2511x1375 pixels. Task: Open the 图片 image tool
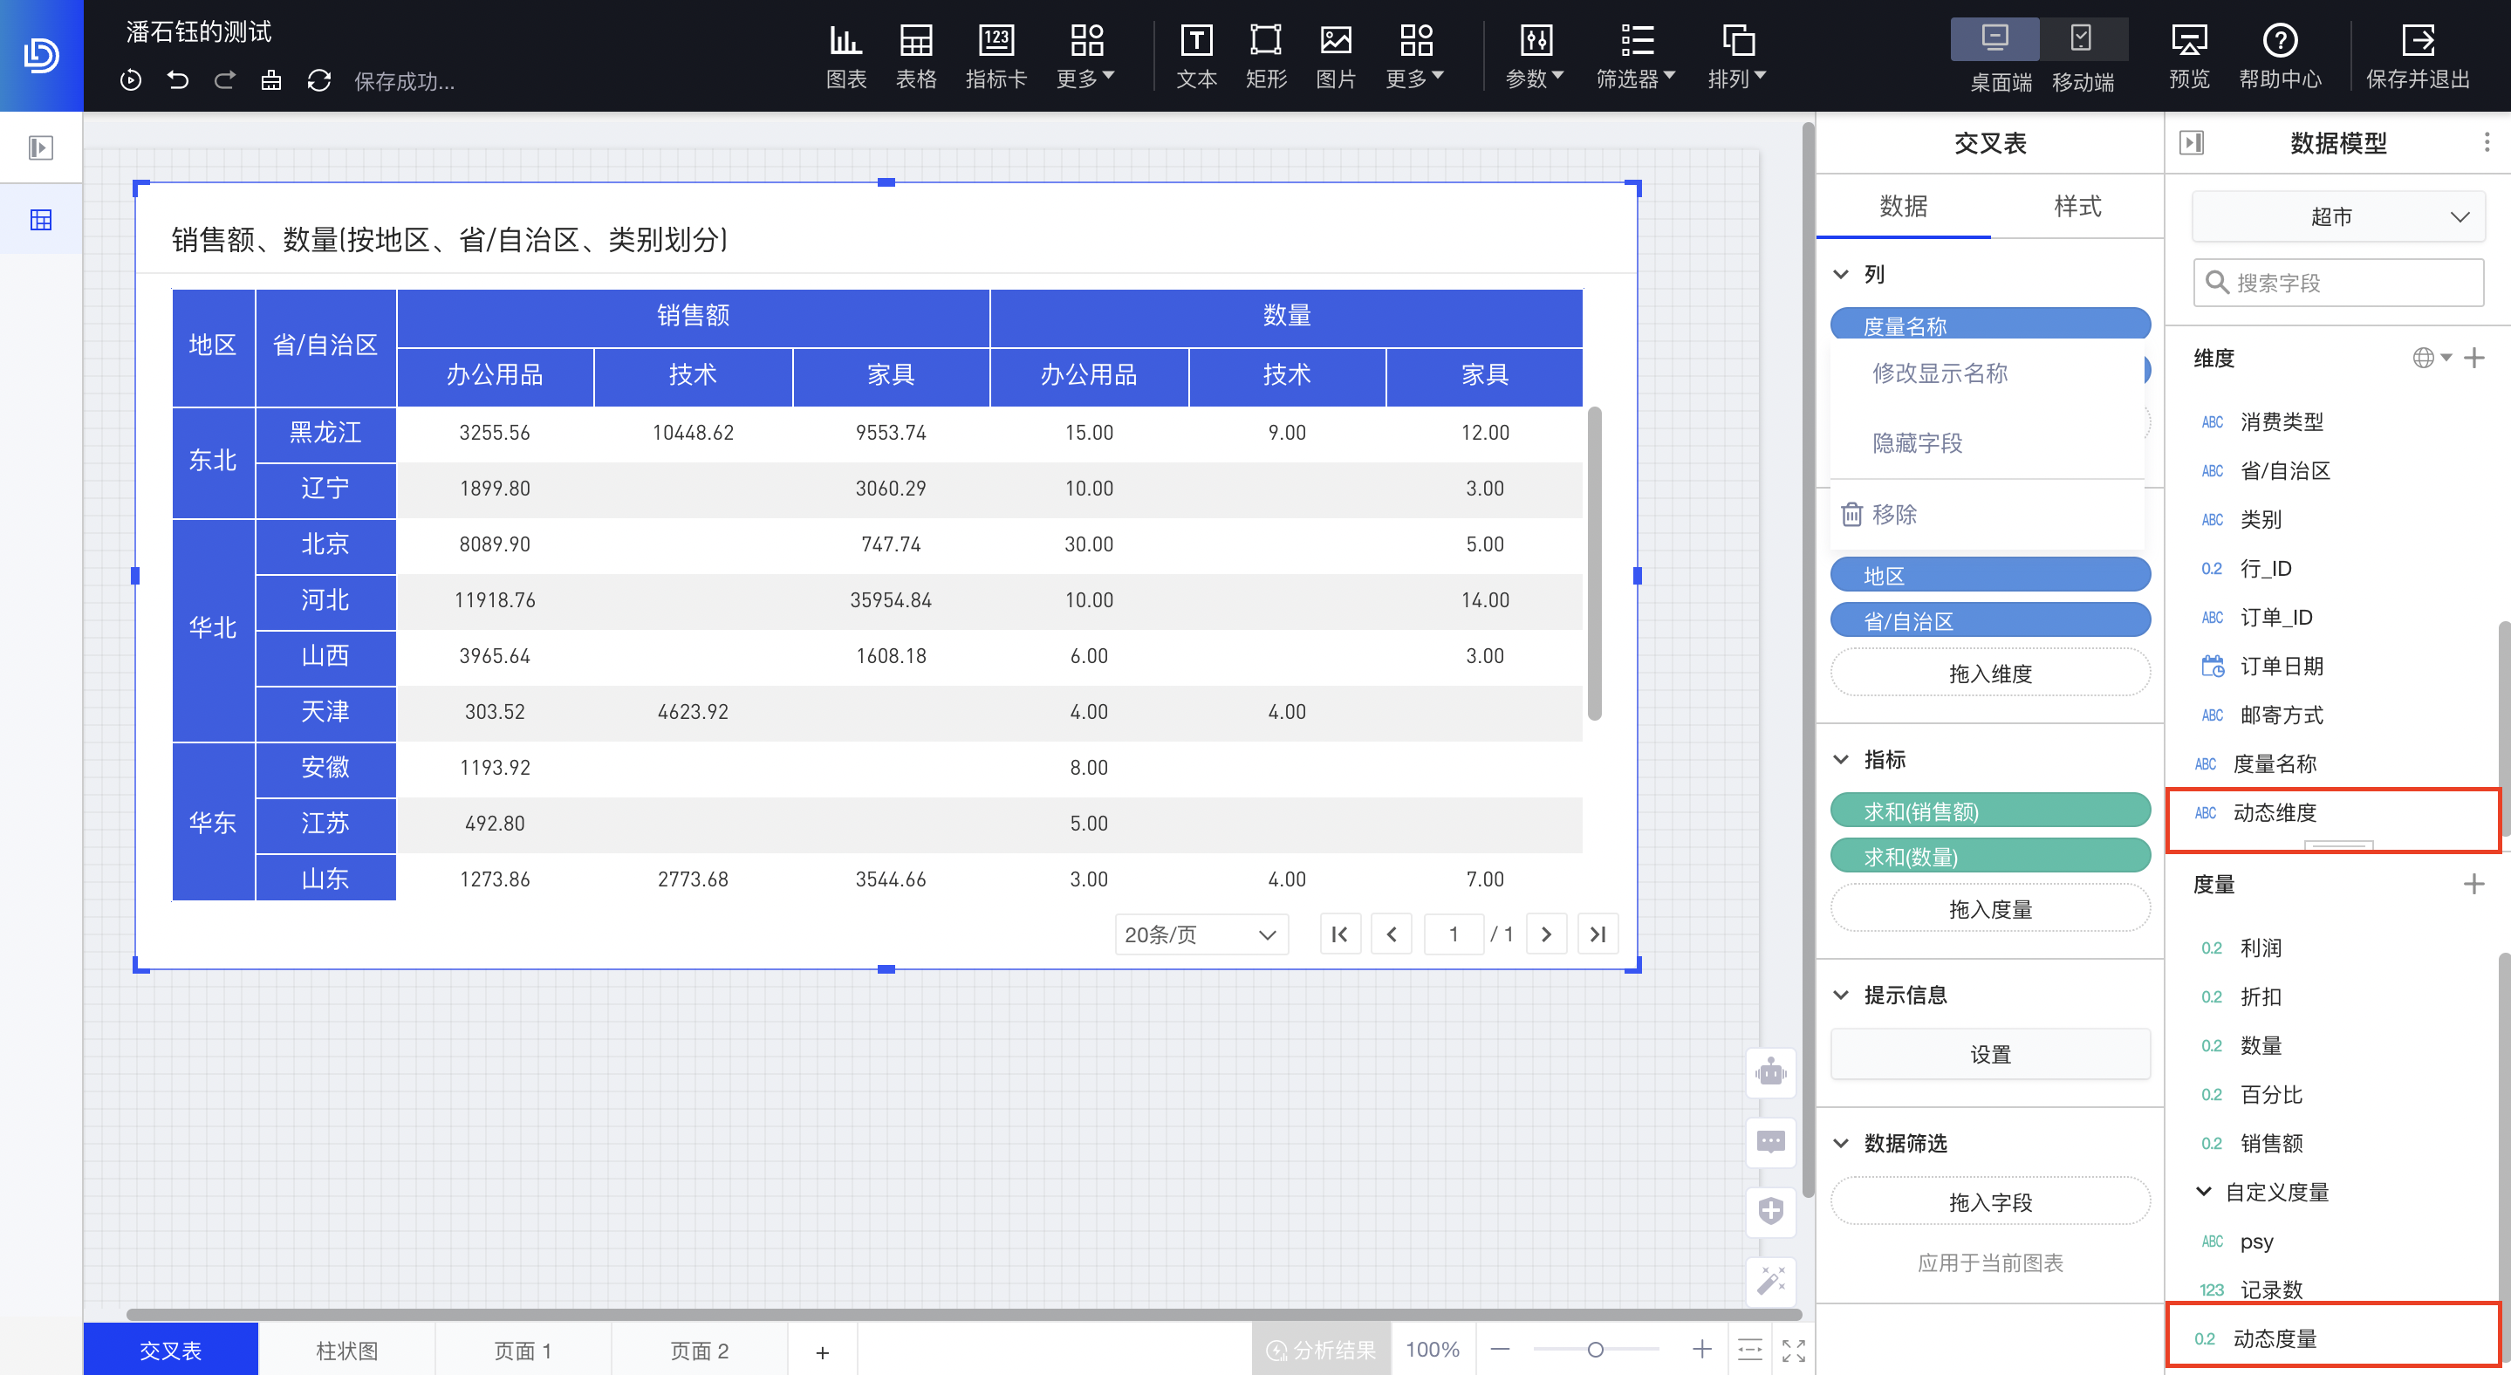click(1337, 56)
